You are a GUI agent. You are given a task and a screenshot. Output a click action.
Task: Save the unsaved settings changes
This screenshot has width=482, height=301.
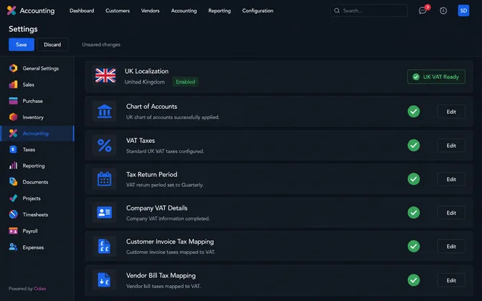21,44
